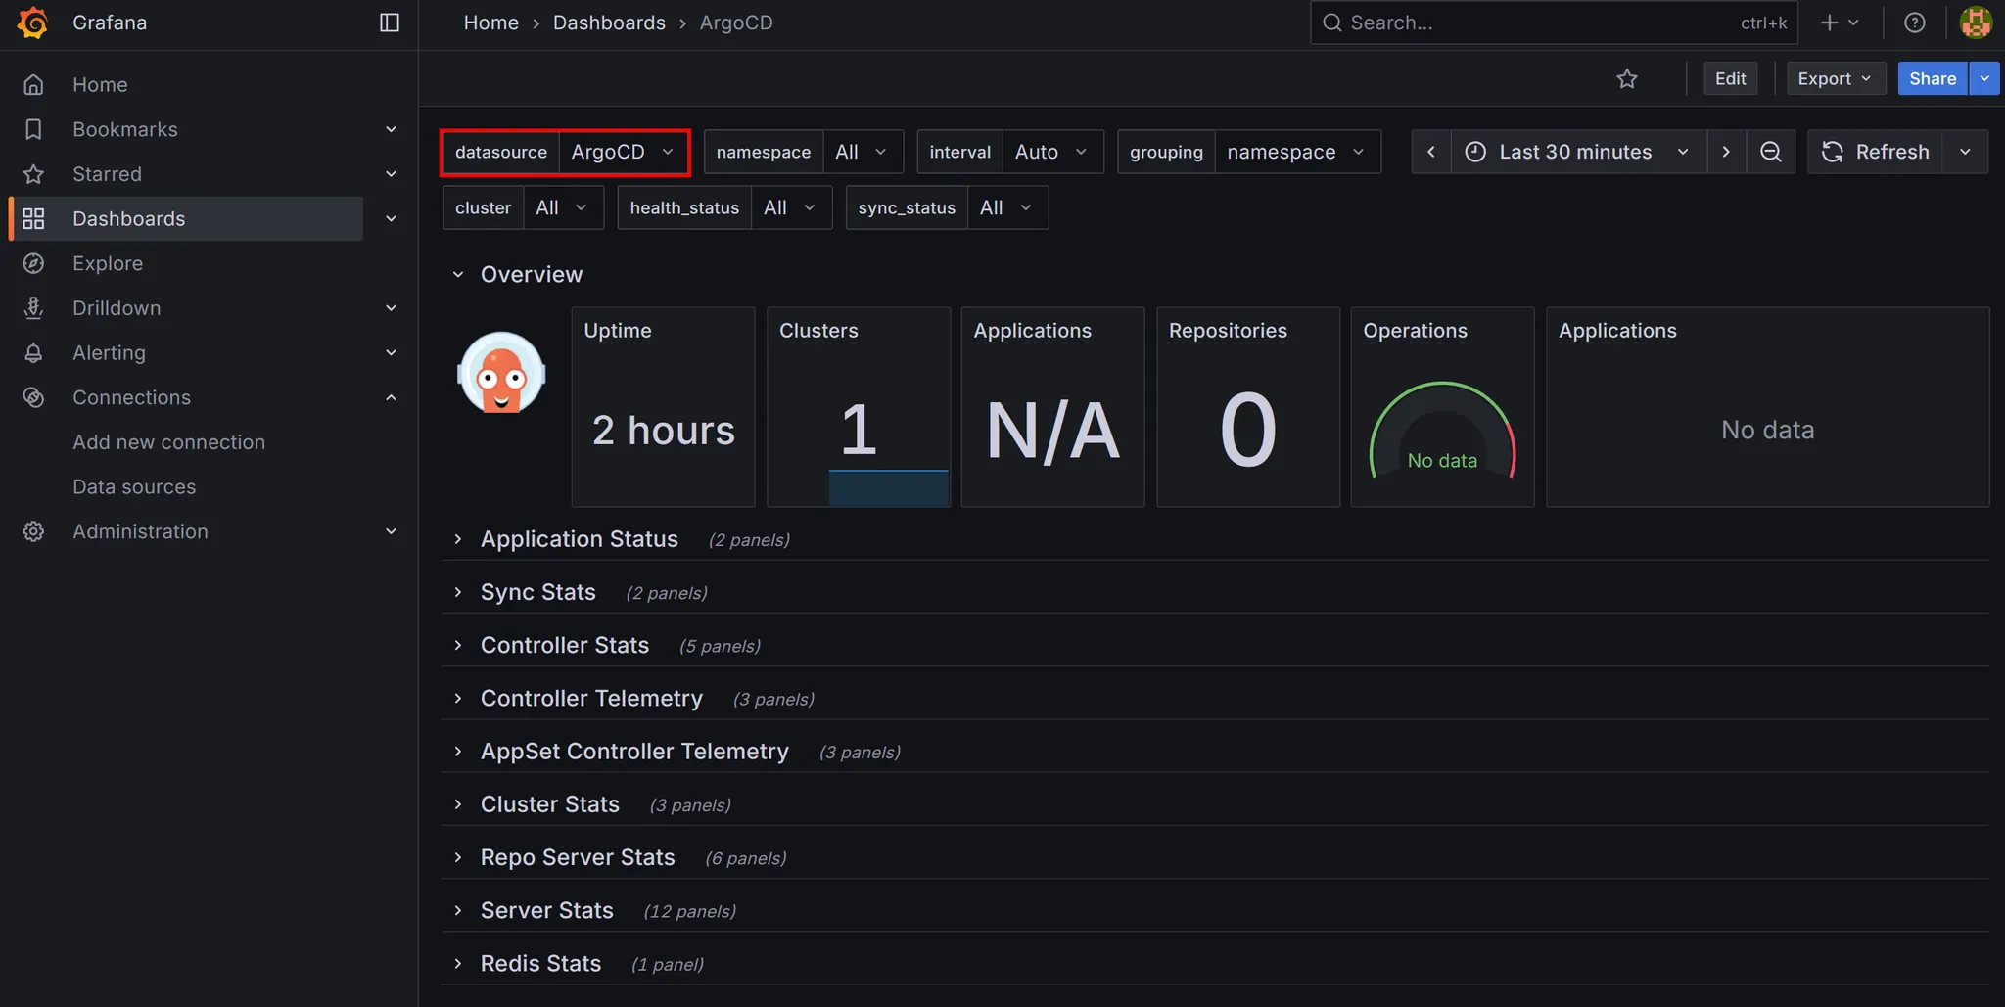Select Add new connection in sidebar

pyautogui.click(x=168, y=442)
